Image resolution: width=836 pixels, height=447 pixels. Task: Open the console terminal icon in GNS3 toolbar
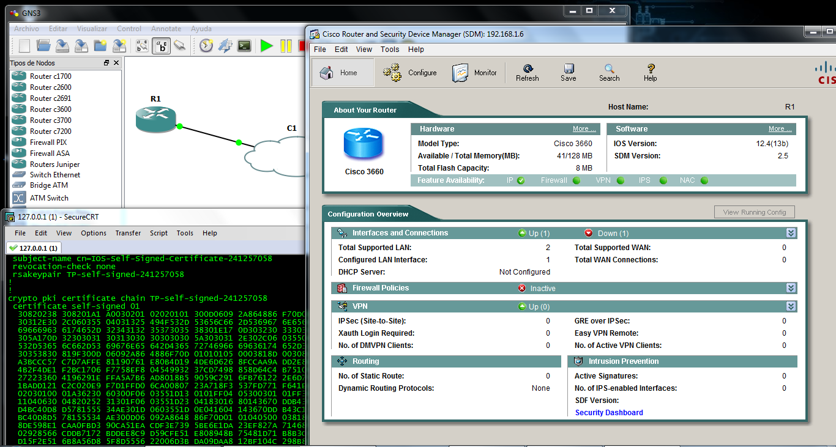pos(244,46)
